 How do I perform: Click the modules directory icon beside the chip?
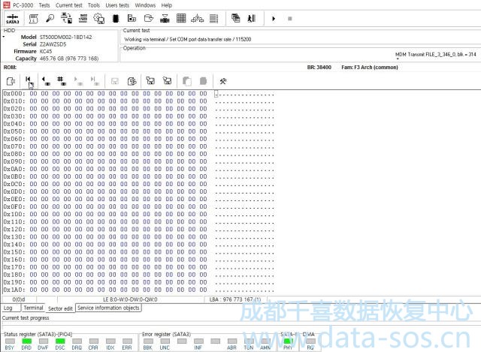[132, 18]
